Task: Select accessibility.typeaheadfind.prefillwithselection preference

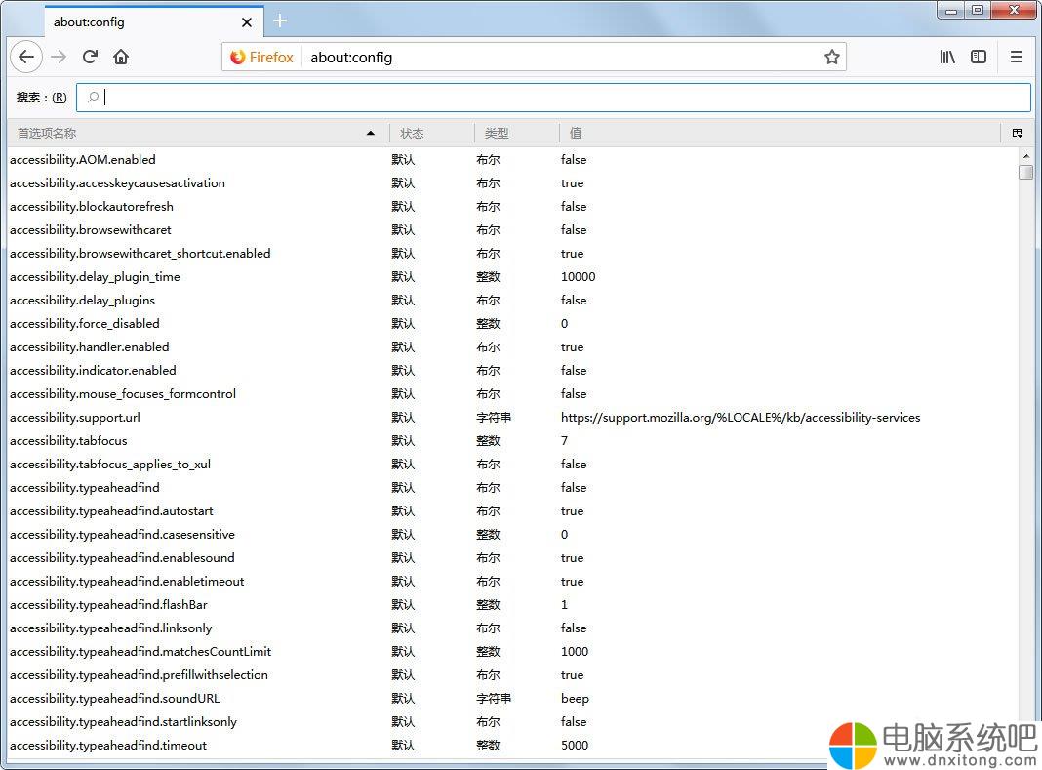Action: (x=512, y=675)
